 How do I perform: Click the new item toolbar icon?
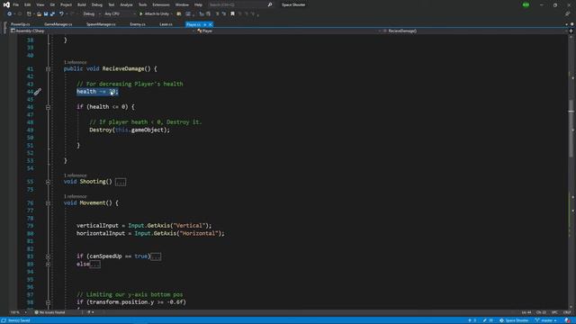(x=29, y=14)
